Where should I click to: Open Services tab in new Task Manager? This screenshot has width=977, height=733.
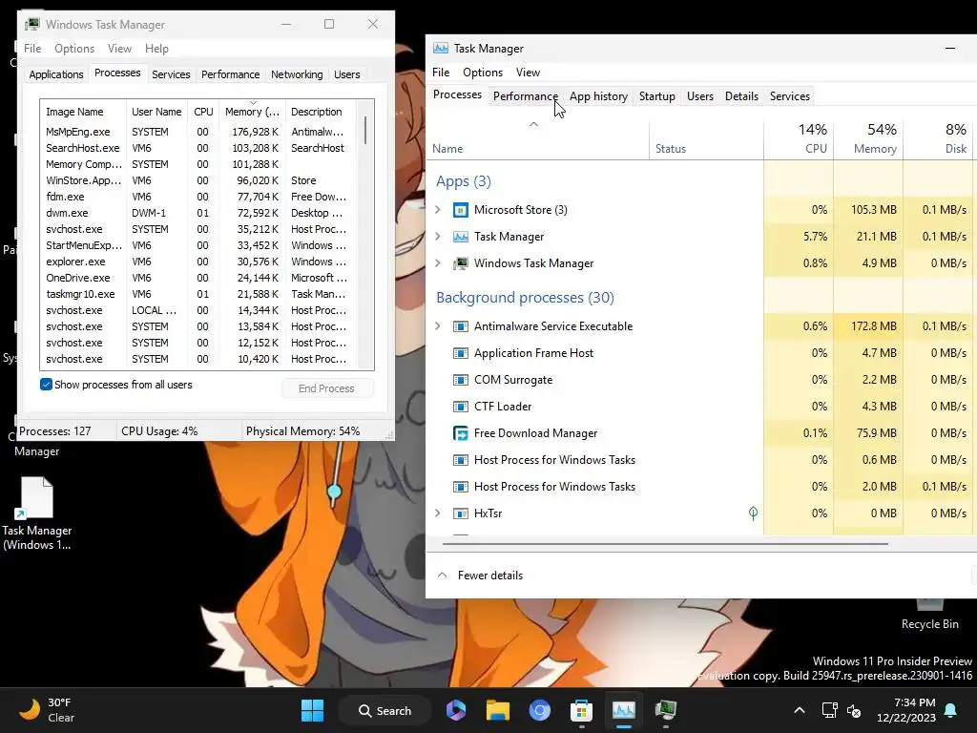789,96
